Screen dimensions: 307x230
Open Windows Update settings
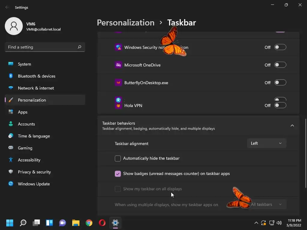pos(34,184)
